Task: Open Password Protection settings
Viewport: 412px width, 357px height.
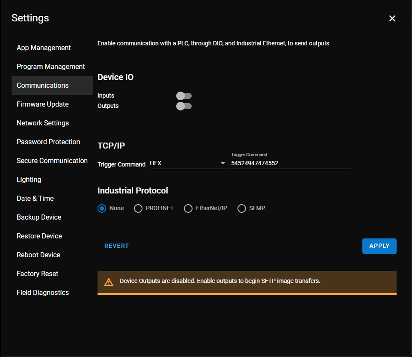Action: pyautogui.click(x=48, y=142)
